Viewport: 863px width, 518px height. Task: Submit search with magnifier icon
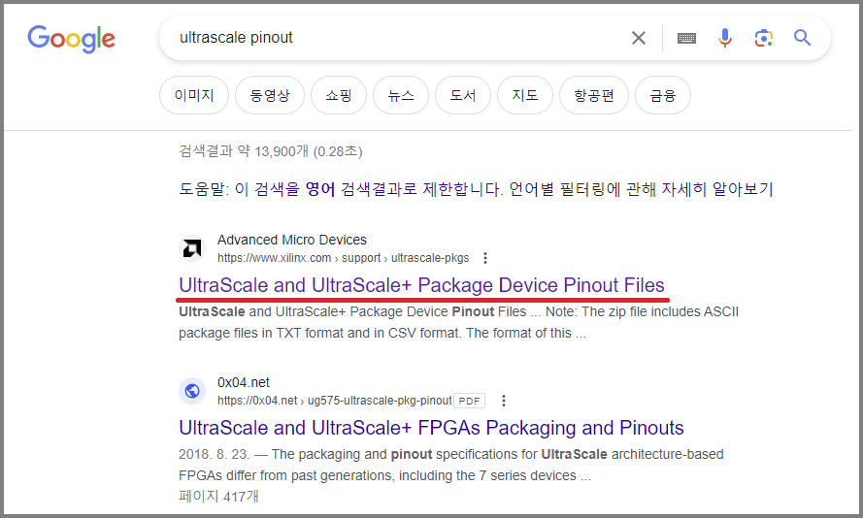pos(802,38)
